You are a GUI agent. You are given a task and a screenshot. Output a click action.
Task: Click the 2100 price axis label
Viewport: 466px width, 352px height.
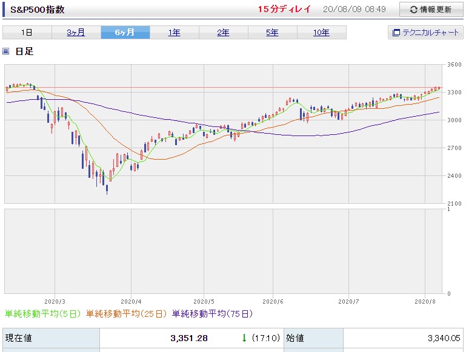pos(454,203)
